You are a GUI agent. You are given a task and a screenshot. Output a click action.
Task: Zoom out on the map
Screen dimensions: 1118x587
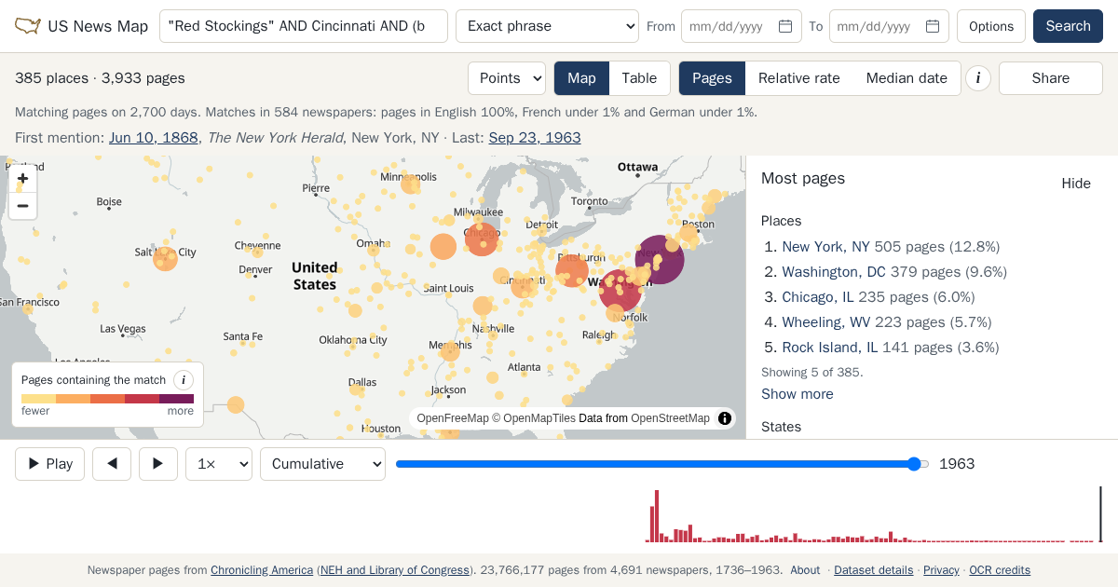(23, 206)
